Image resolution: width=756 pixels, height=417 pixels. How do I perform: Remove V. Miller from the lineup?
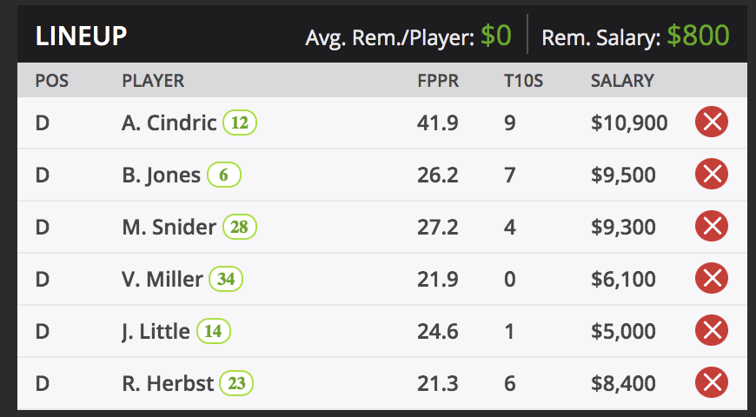point(712,279)
